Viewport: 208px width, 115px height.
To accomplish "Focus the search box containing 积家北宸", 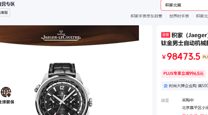I will click(184, 5).
